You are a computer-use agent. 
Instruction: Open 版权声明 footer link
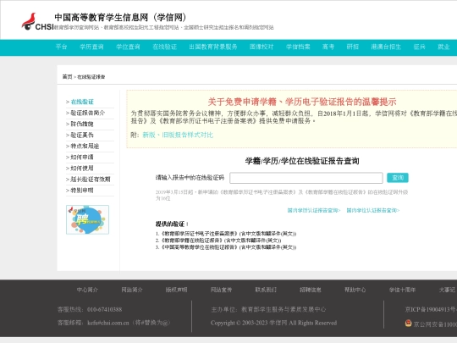[x=176, y=290]
